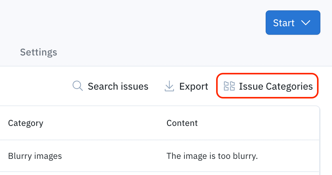Select the Category column header

tap(26, 123)
